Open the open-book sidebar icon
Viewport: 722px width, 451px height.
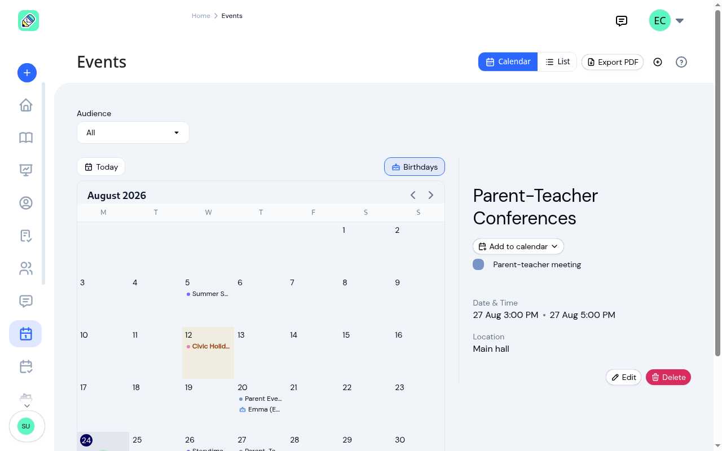pyautogui.click(x=26, y=138)
